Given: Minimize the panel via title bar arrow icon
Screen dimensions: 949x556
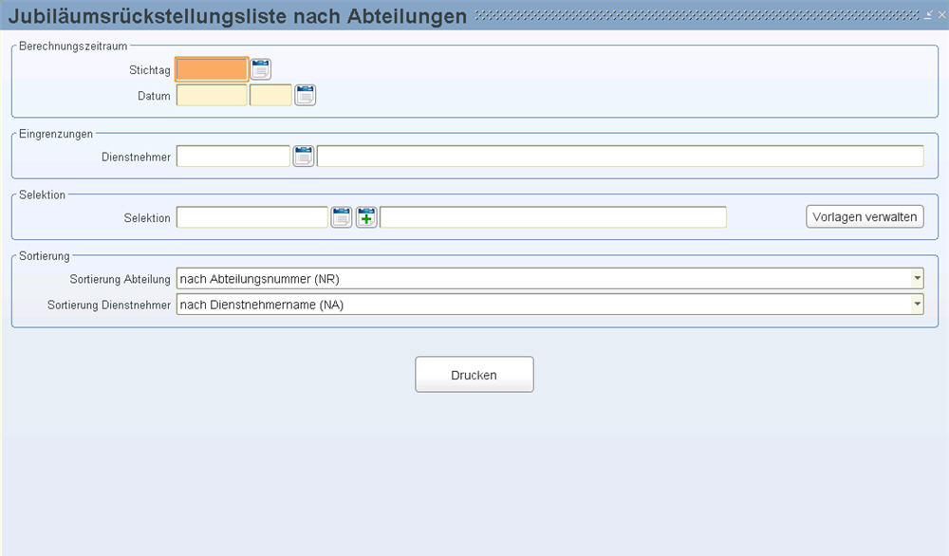Looking at the screenshot, I should 928,15.
